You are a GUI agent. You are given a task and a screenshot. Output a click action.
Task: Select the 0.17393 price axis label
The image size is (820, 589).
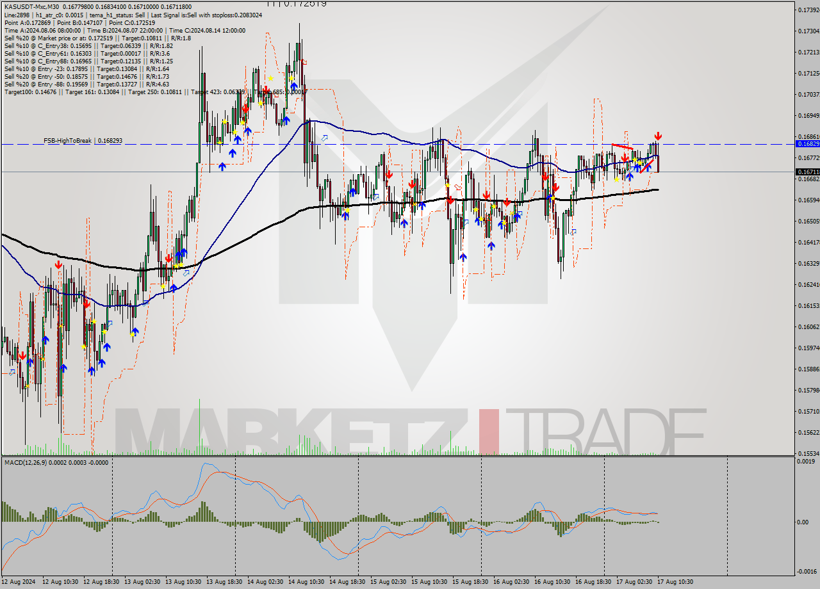(x=808, y=10)
